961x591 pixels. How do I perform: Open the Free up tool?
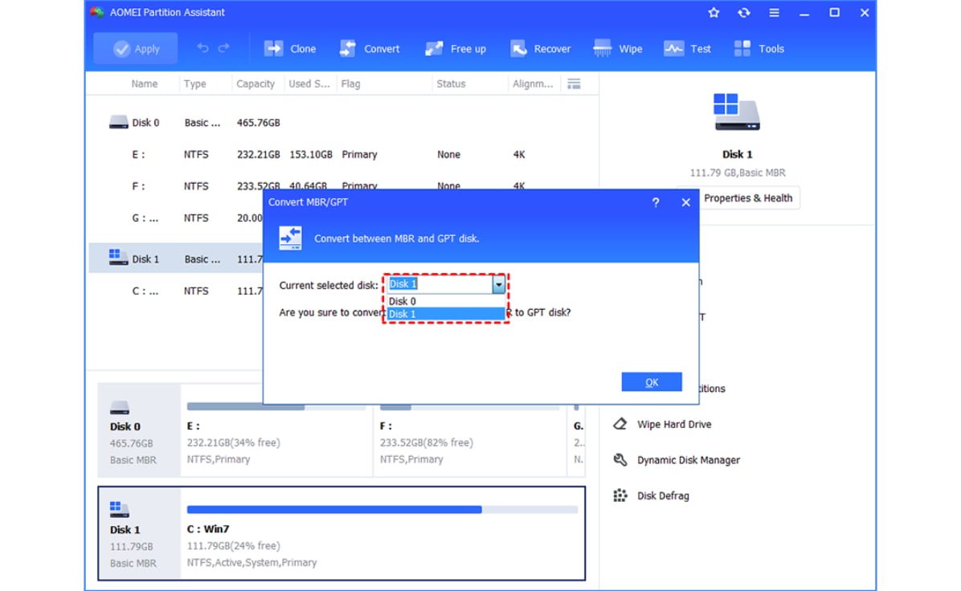coord(456,48)
